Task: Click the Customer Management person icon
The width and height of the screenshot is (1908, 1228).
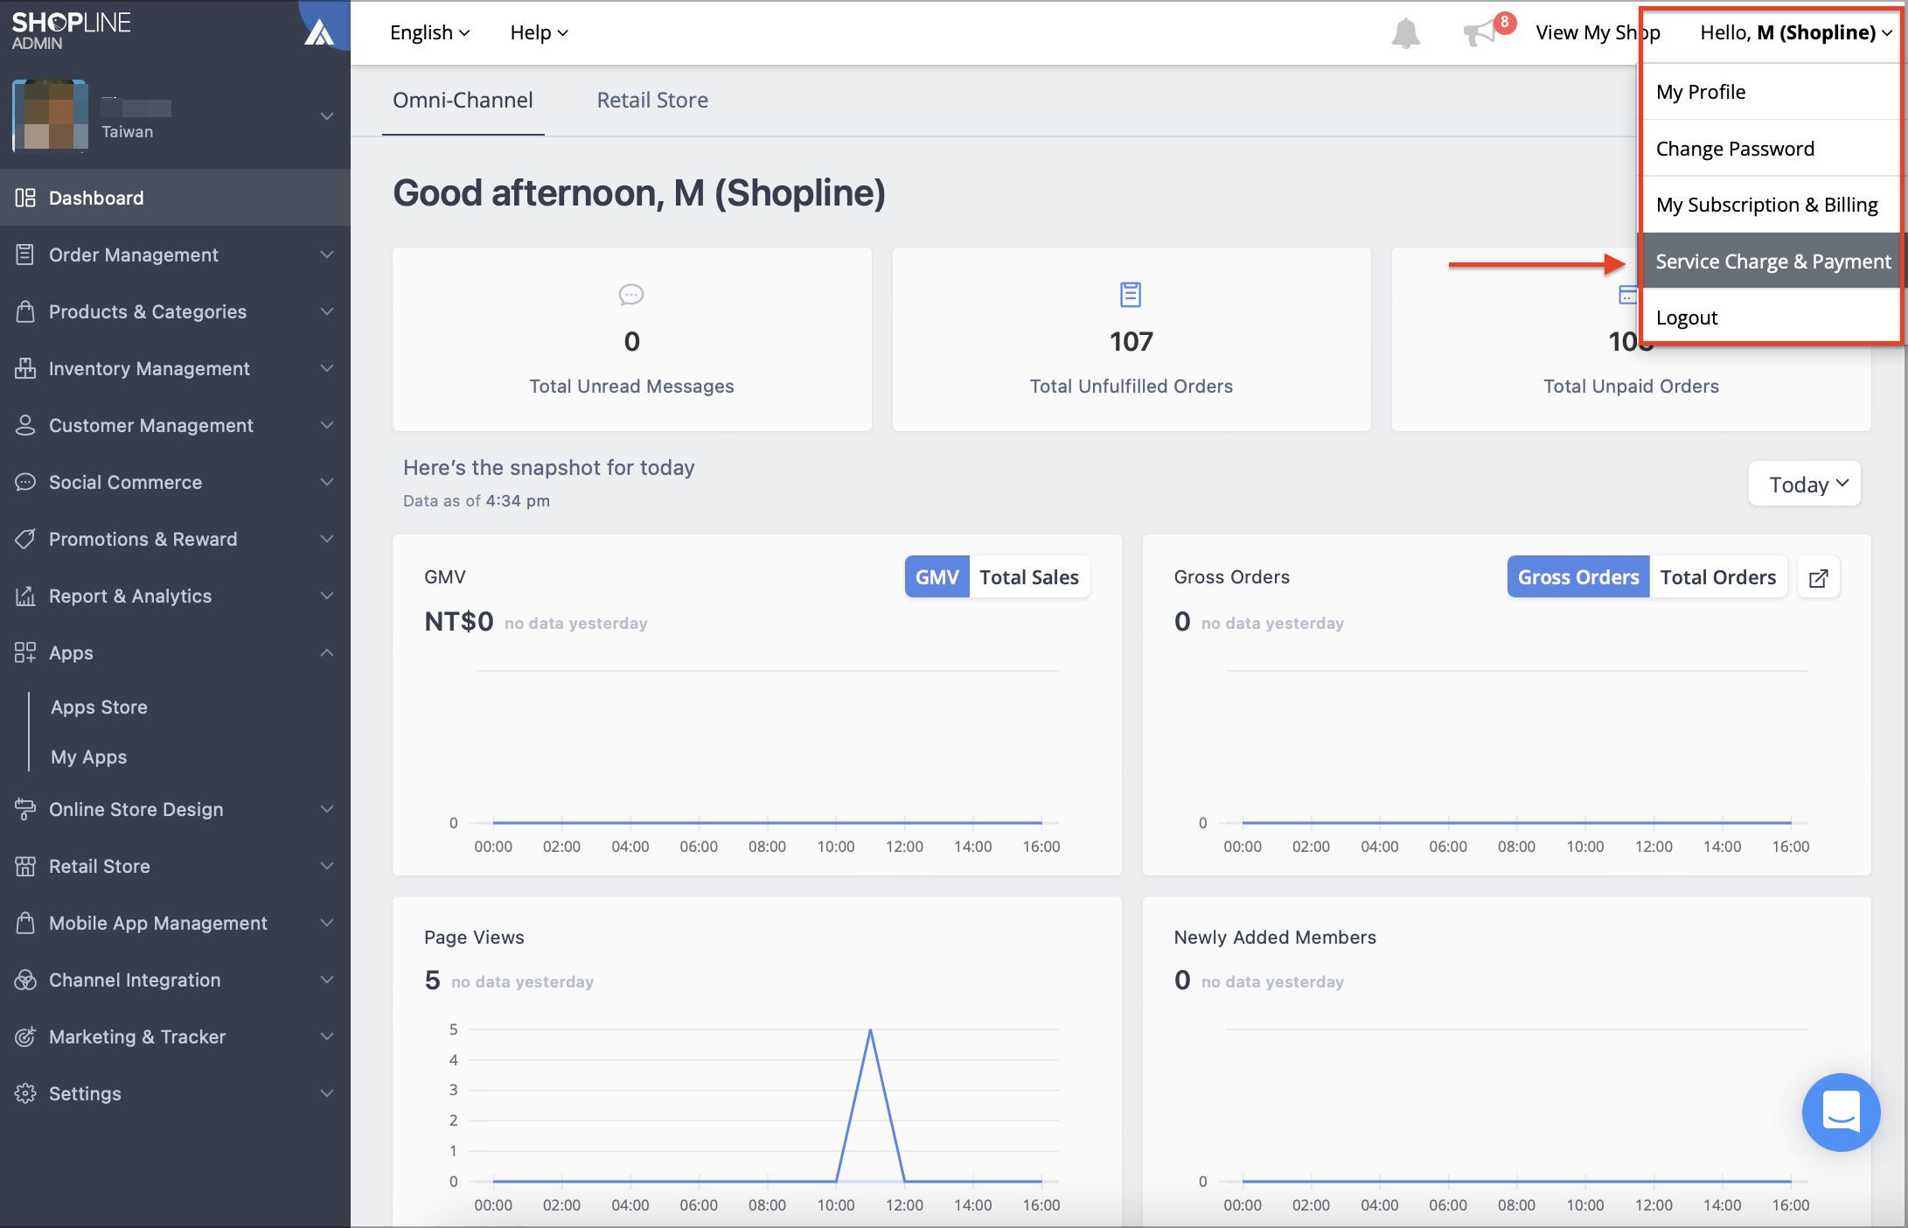Action: tap(25, 425)
